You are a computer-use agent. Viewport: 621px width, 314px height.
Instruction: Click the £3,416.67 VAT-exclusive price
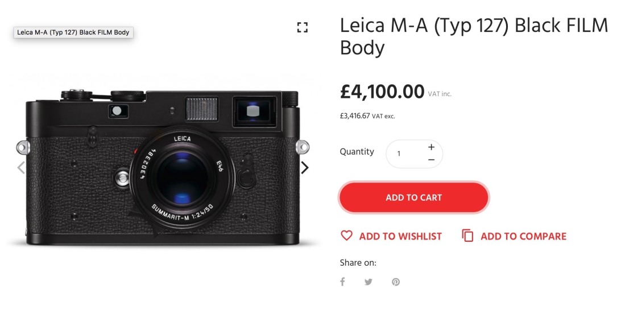355,116
